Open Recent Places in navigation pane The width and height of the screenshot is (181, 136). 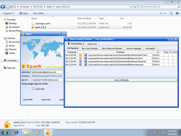click(14, 31)
